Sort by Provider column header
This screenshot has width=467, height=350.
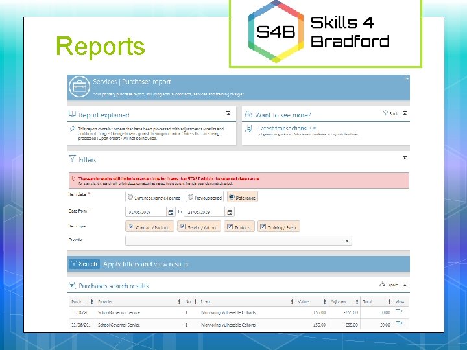105,301
